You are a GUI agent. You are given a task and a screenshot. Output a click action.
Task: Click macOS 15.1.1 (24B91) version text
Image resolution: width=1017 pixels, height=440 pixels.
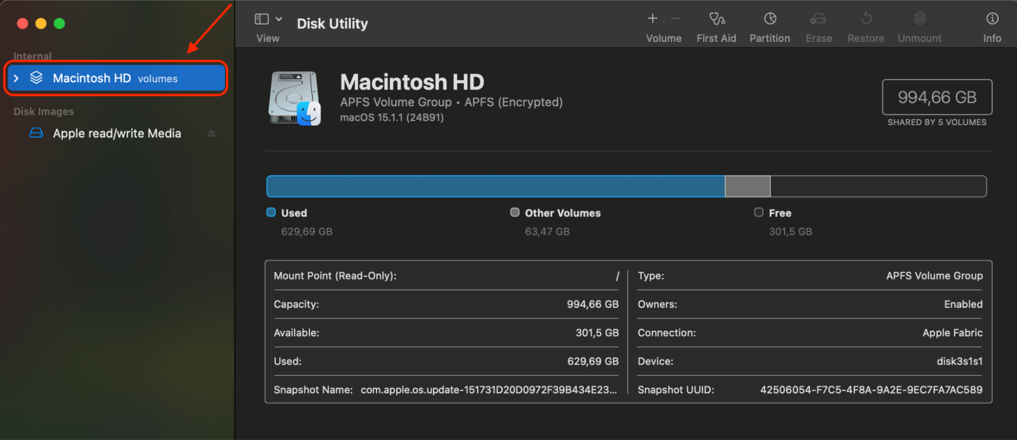click(x=392, y=118)
